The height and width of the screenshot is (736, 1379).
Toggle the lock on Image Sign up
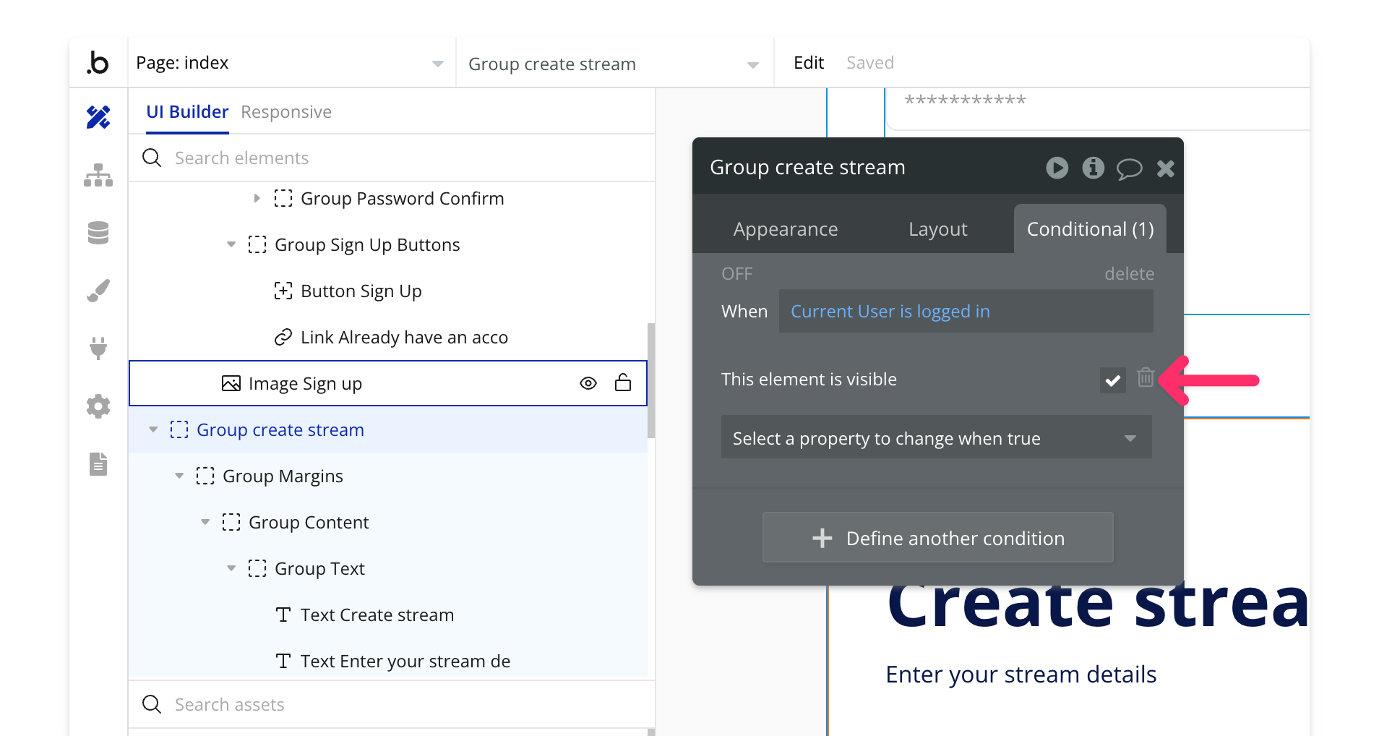pyautogui.click(x=622, y=383)
